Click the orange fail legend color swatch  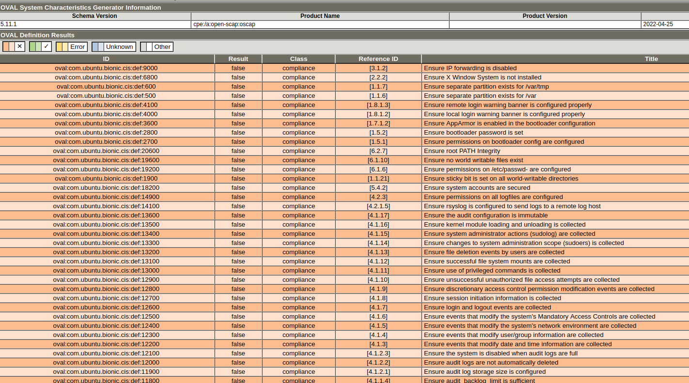[x=9, y=46]
